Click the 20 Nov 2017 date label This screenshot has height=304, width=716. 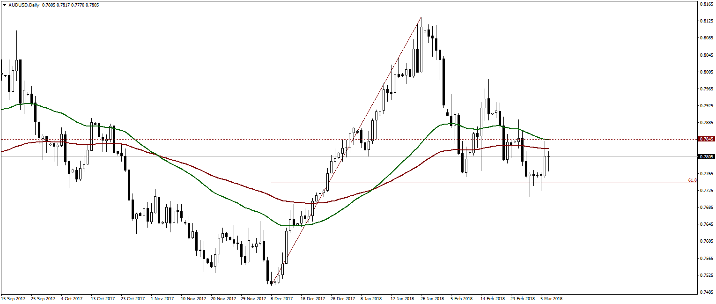click(223, 298)
